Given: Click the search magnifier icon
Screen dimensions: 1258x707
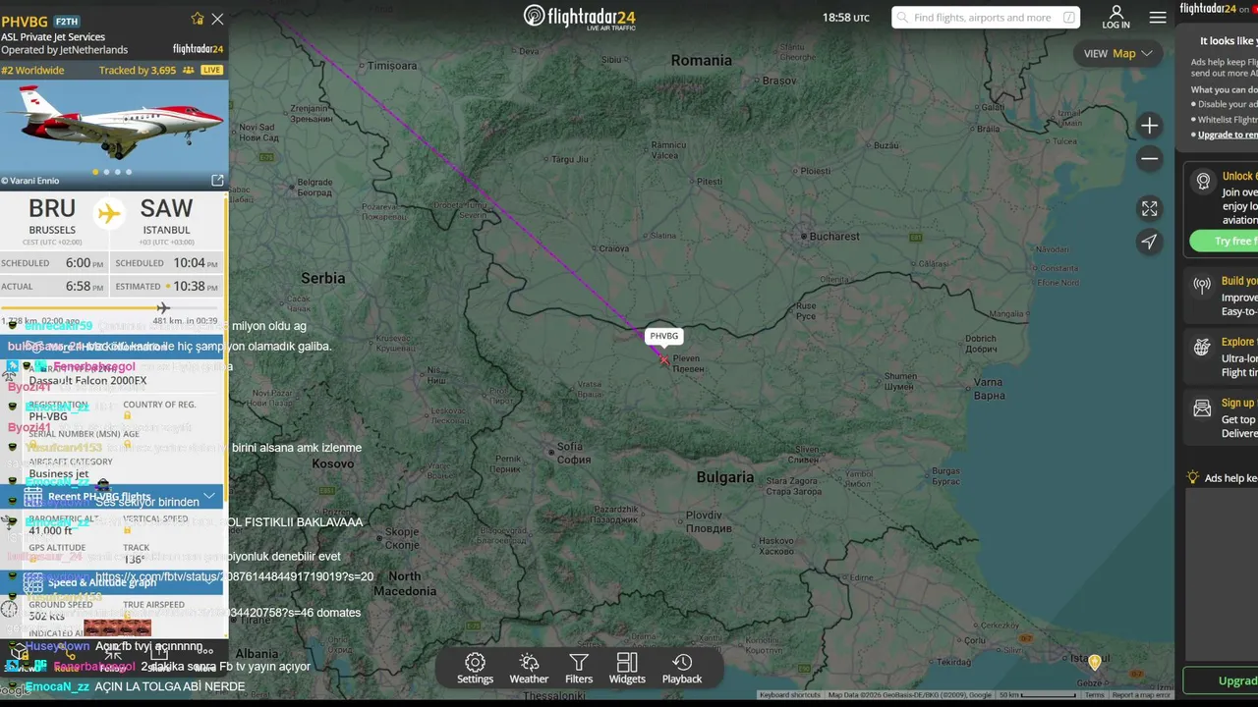Looking at the screenshot, I should pos(902,18).
